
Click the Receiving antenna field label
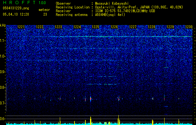[72, 15]
